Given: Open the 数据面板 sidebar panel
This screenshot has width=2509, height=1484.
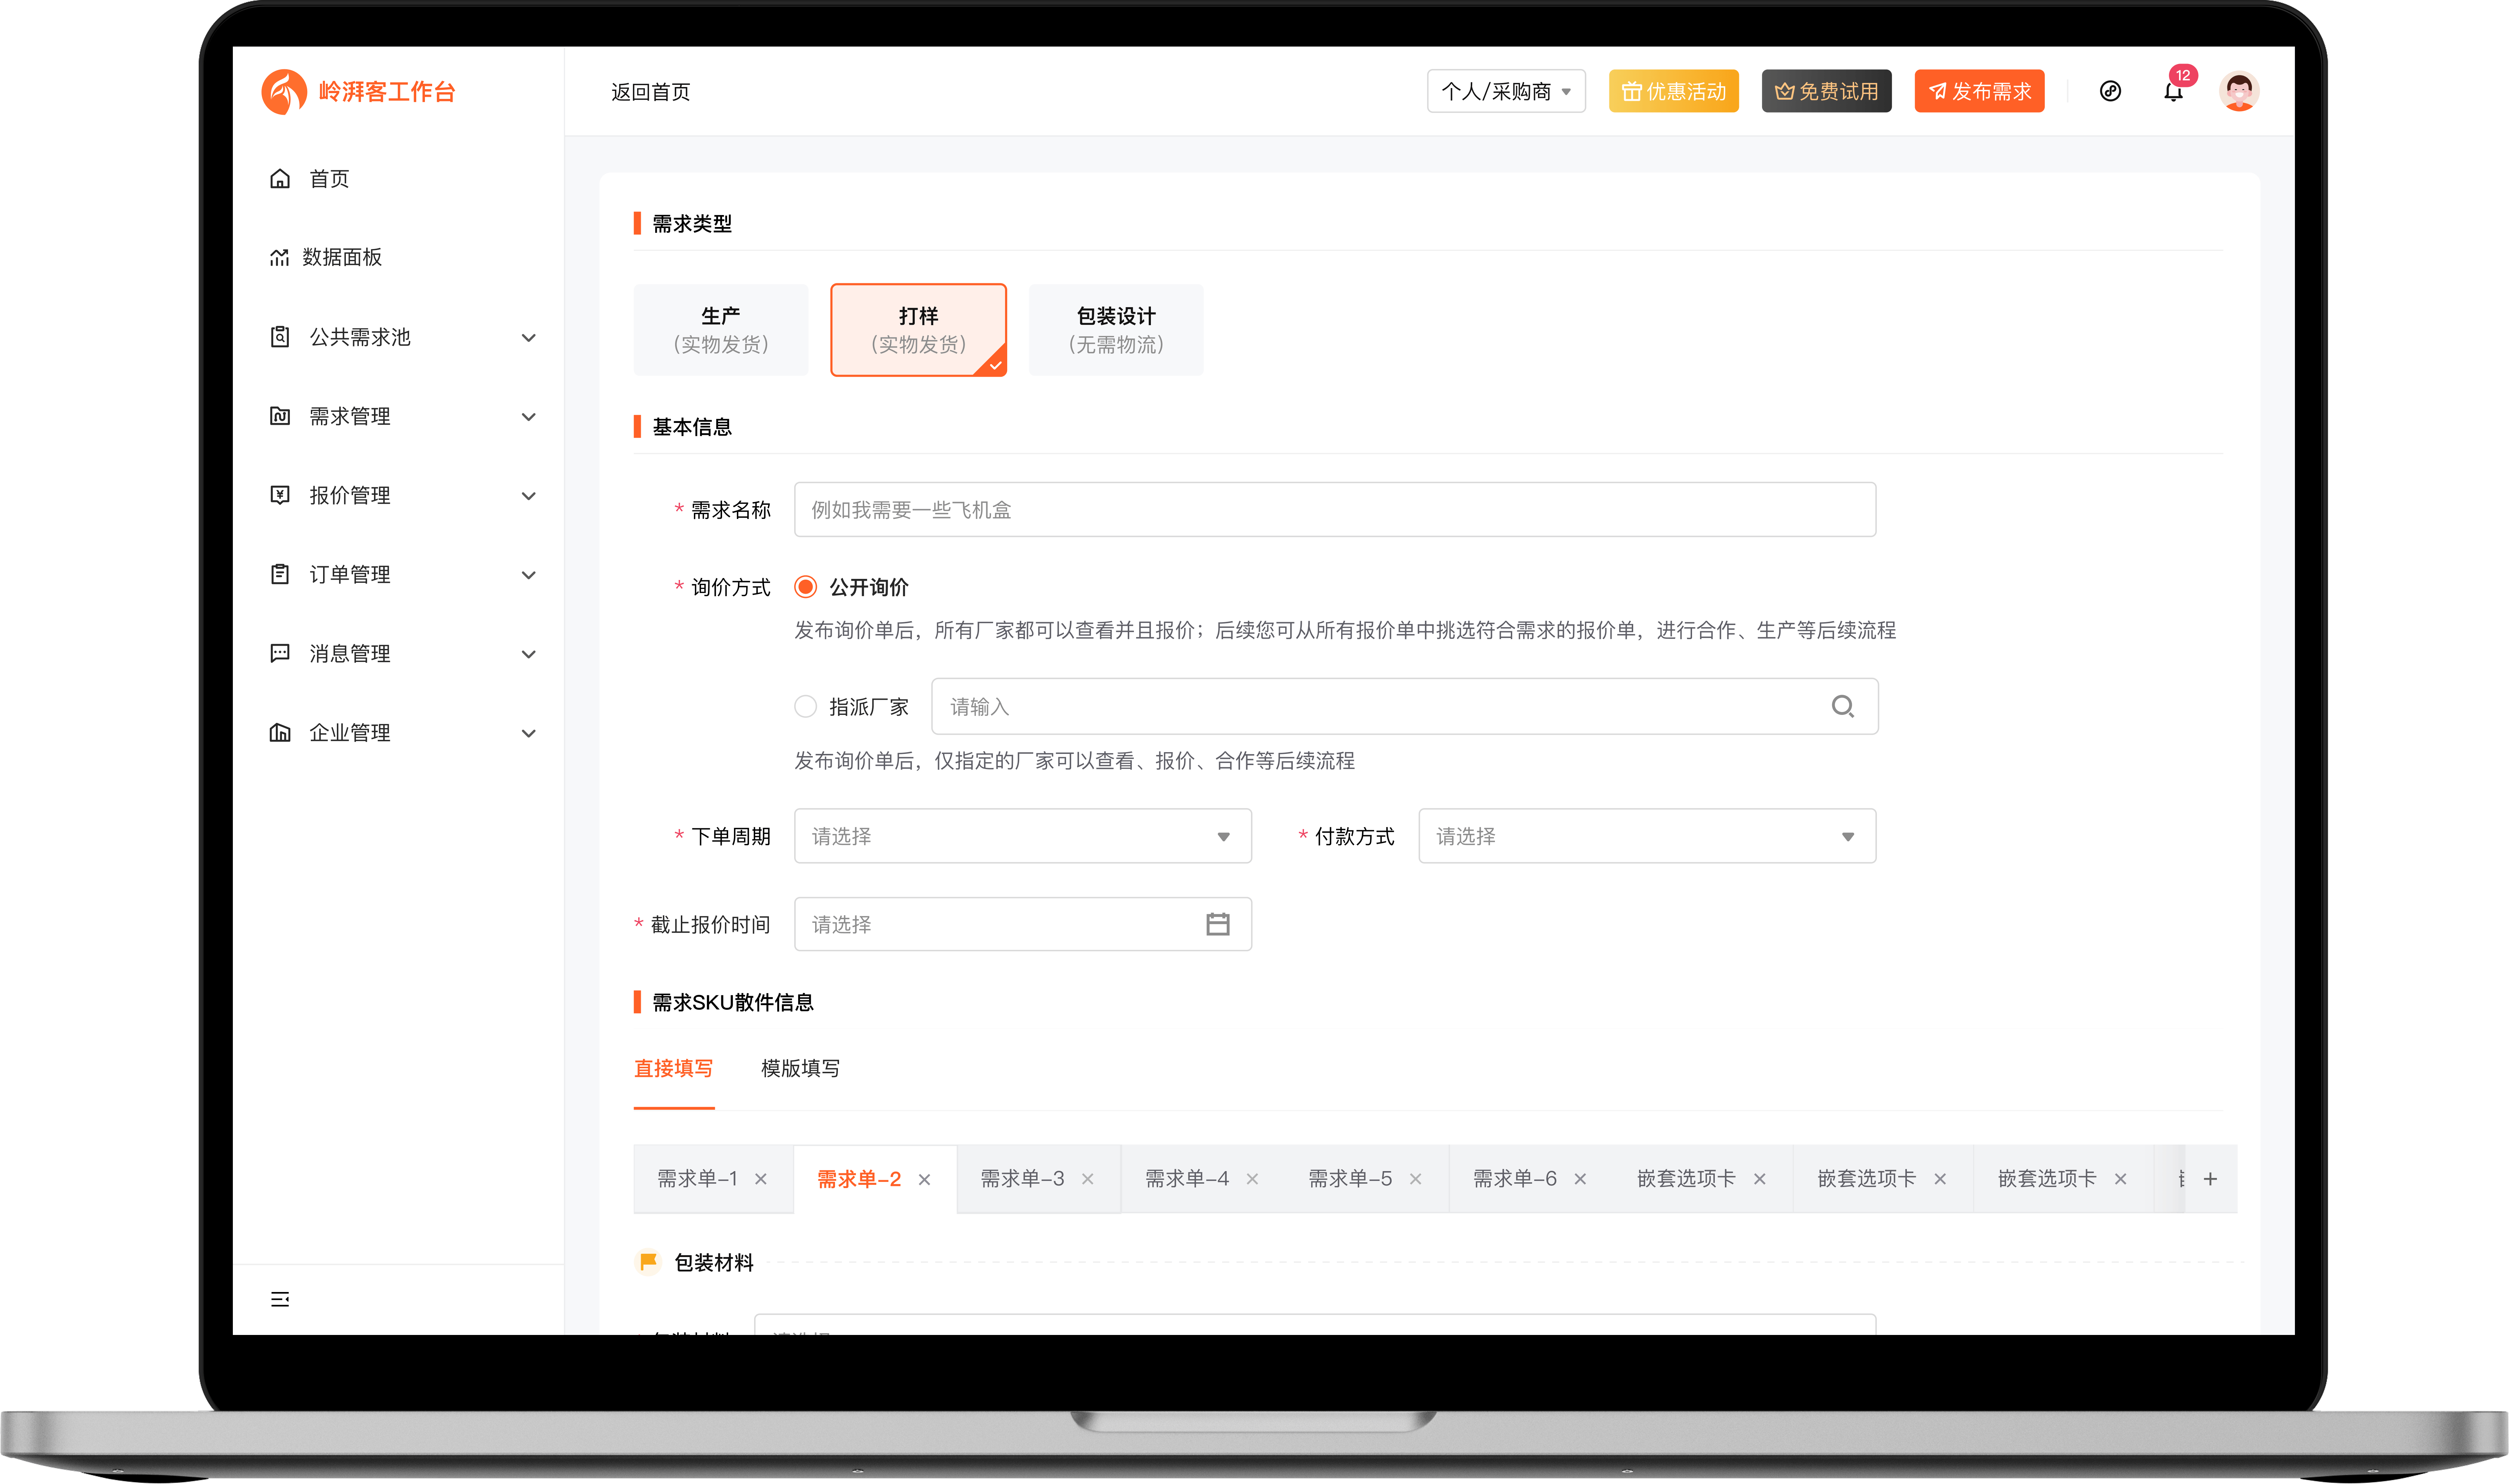Looking at the screenshot, I should (342, 257).
